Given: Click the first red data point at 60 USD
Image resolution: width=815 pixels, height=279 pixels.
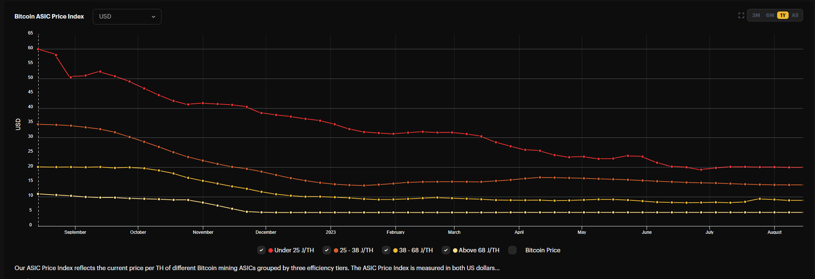Looking at the screenshot, I should tap(38, 49).
